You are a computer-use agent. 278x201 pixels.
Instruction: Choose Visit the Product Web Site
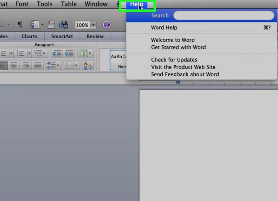click(x=202, y=67)
